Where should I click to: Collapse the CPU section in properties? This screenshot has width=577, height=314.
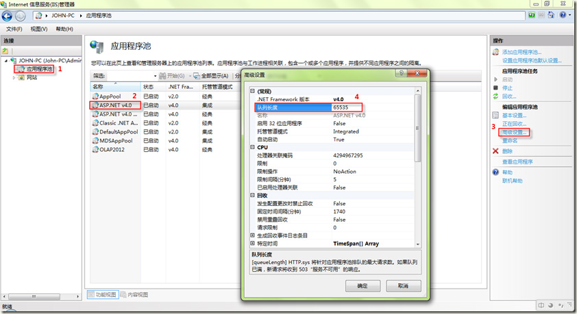[252, 146]
